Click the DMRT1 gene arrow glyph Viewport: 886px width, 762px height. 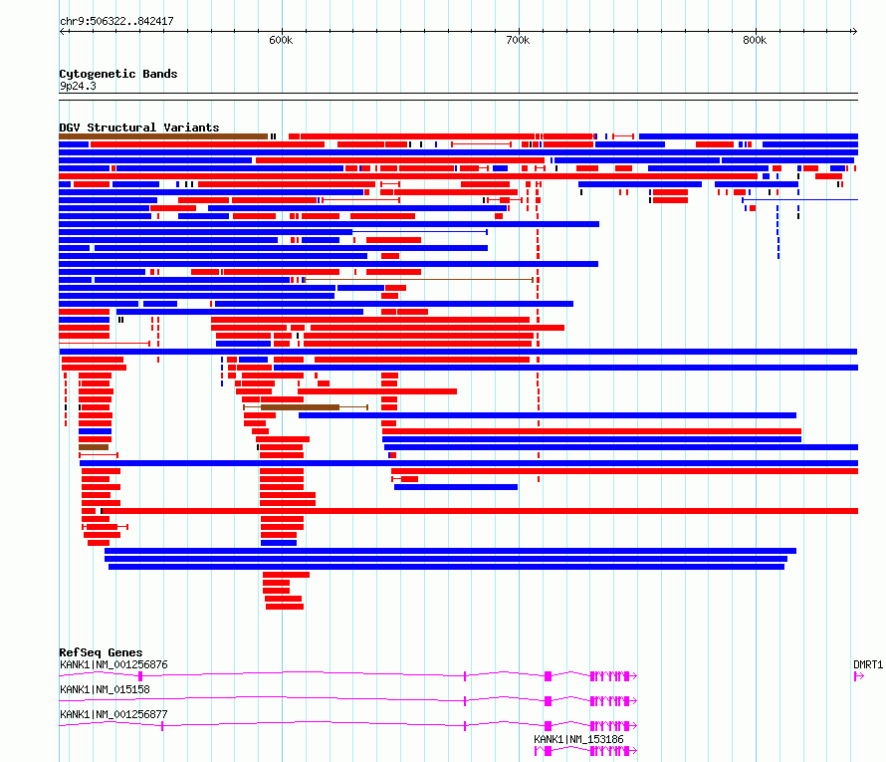click(859, 676)
